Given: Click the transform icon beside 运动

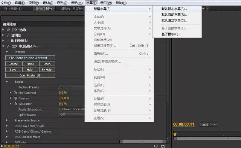Looking at the screenshot, I should (15, 30).
